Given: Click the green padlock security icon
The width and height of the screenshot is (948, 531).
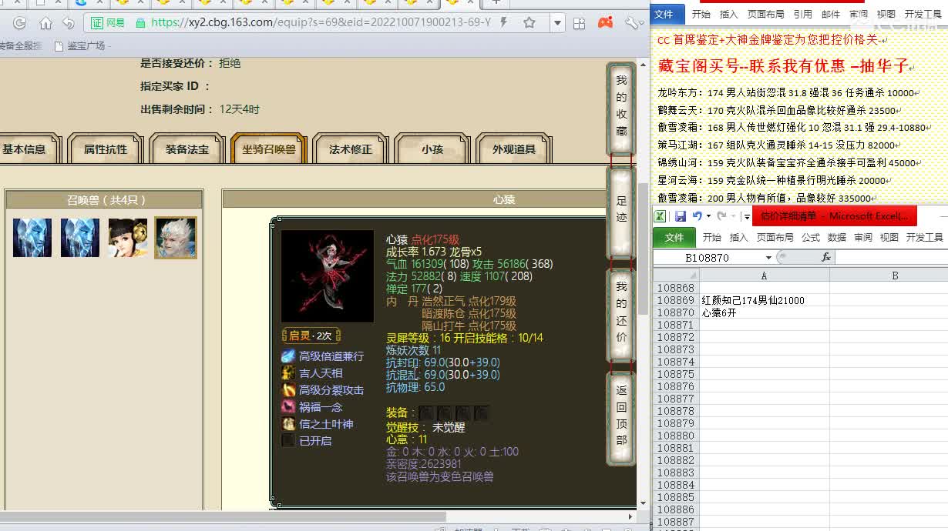Looking at the screenshot, I should tap(140, 23).
